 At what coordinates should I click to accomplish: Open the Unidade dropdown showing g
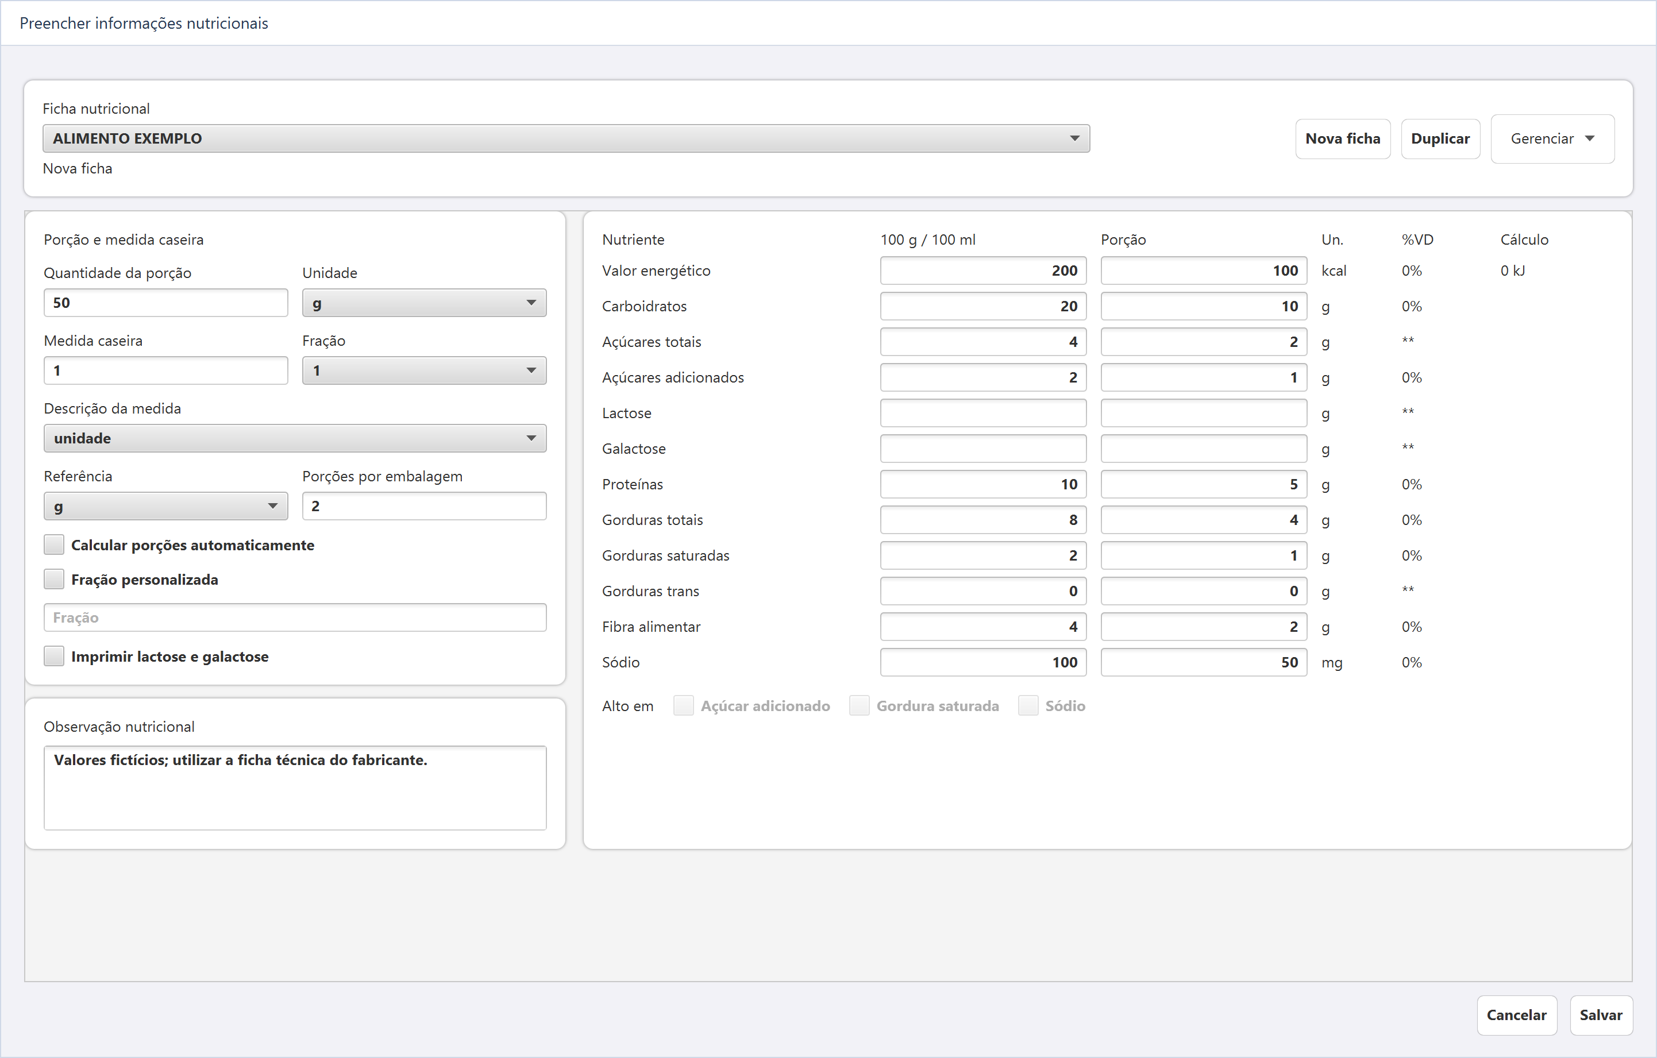click(x=424, y=303)
